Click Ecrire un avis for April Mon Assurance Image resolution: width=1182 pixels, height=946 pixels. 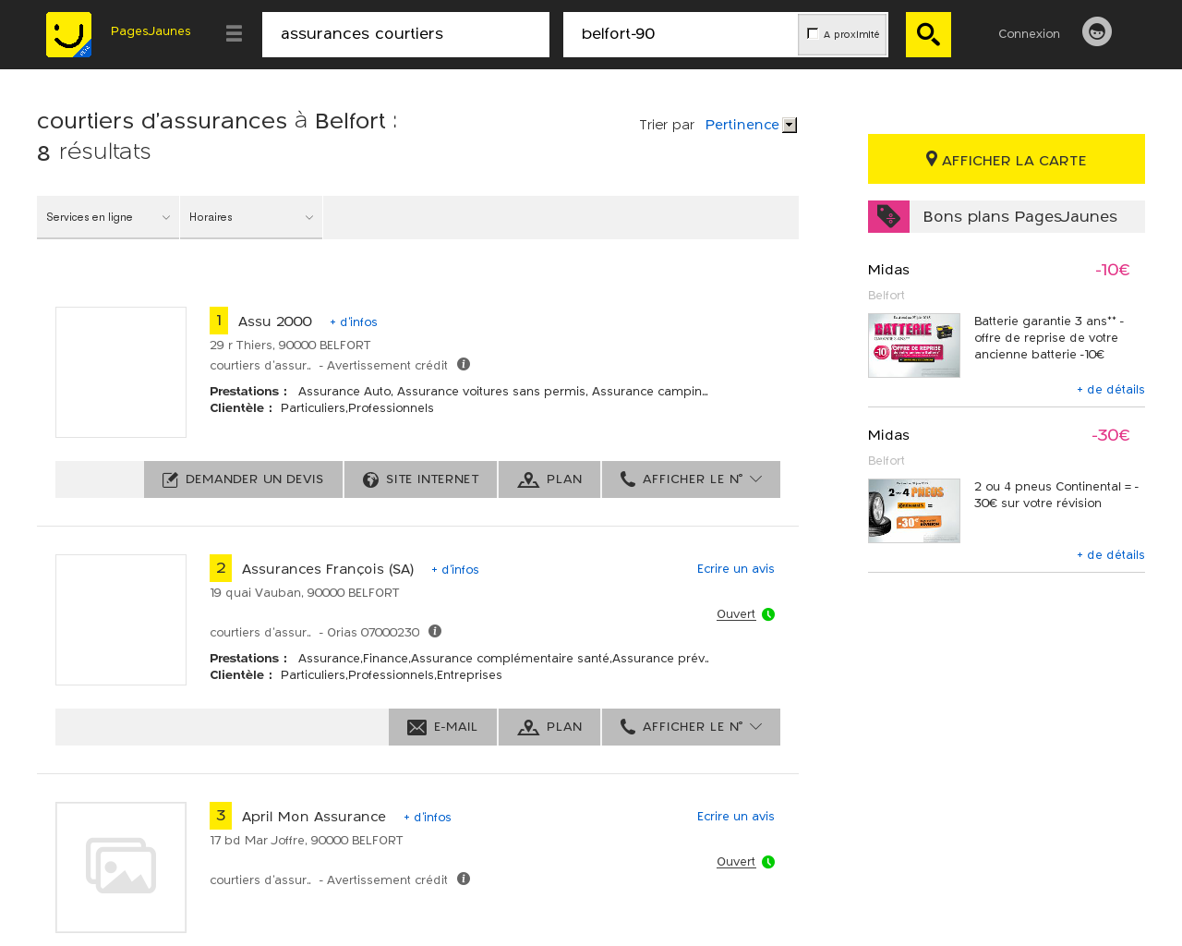(x=736, y=817)
